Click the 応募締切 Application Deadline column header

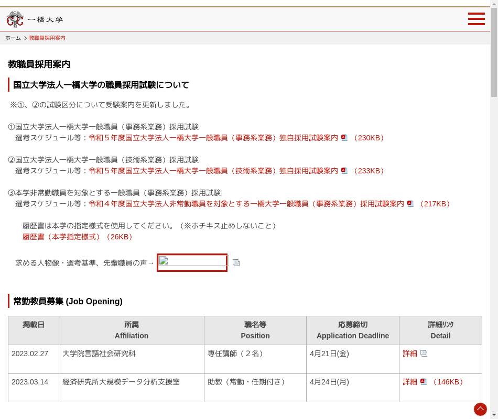point(353,330)
